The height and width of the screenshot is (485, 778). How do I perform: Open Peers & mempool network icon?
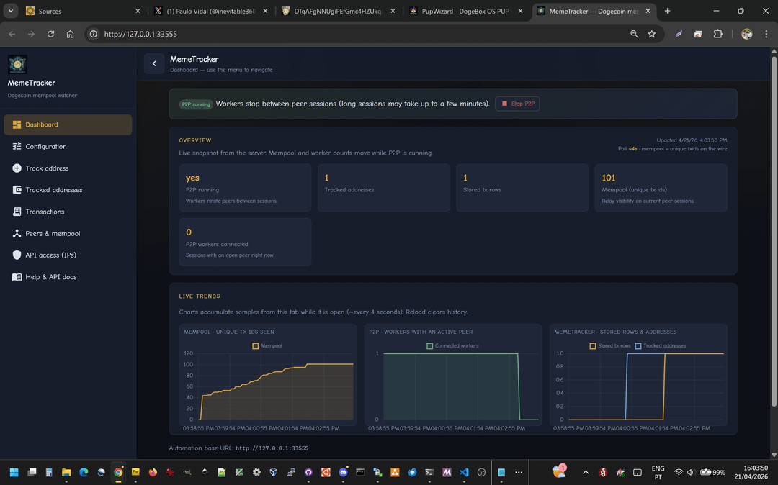[17, 234]
